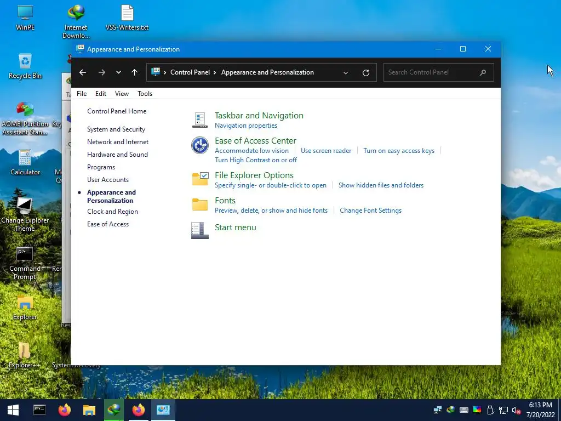Click the Forward navigation arrow

tap(101, 73)
